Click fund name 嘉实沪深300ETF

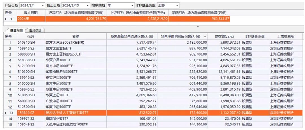[58, 78]
